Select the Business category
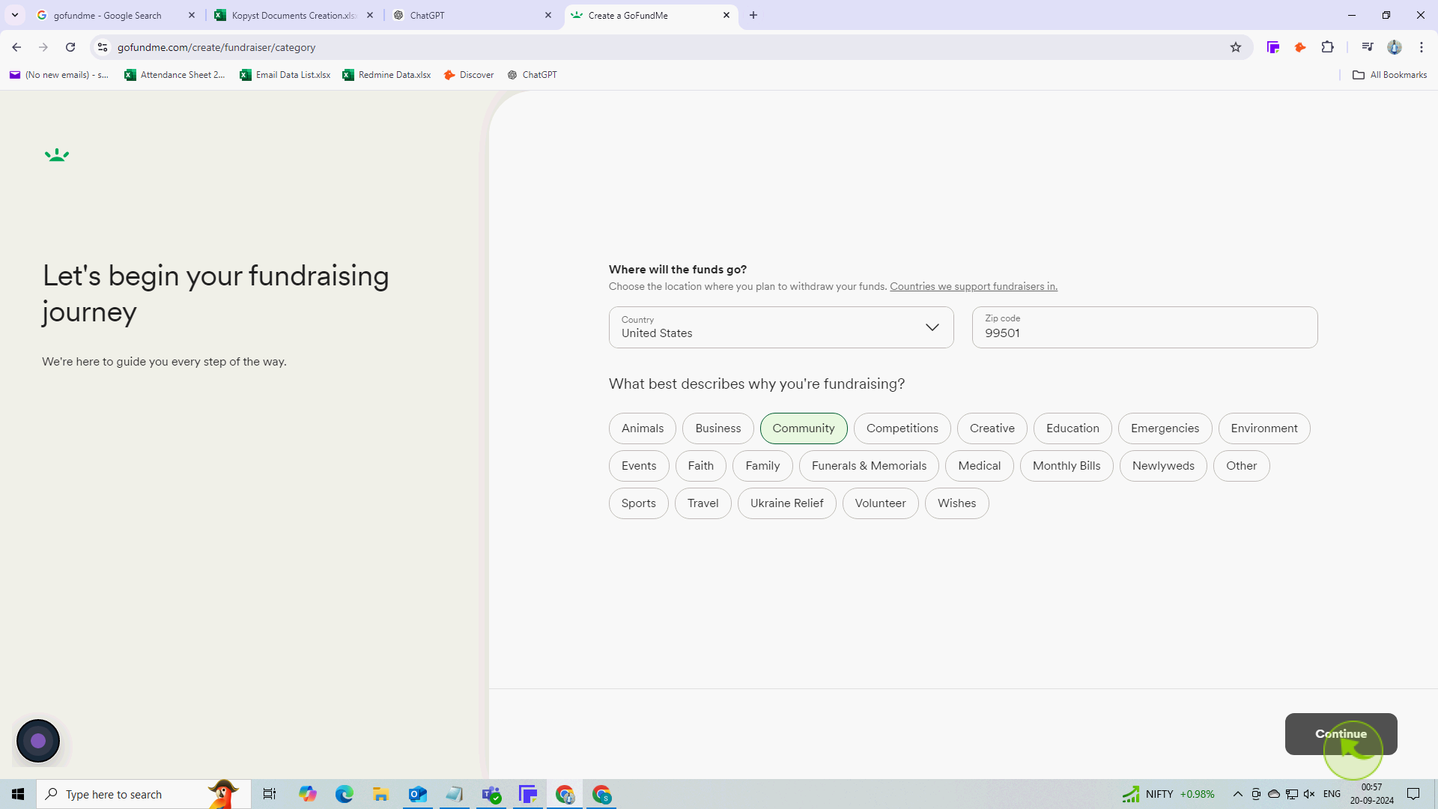The height and width of the screenshot is (809, 1438). coord(718,428)
